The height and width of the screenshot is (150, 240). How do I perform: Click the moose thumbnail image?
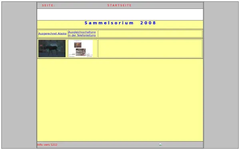click(52, 48)
